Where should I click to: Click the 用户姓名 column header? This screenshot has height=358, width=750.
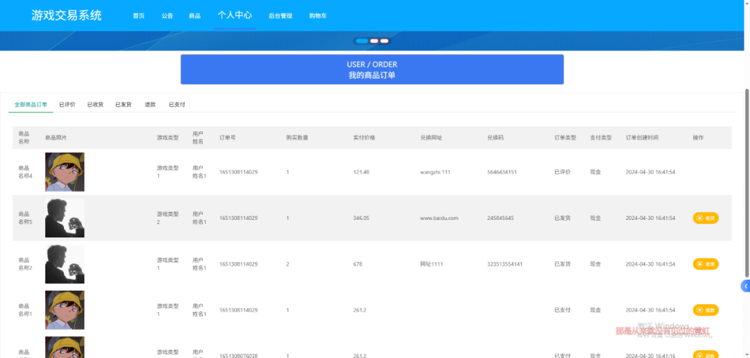click(199, 137)
